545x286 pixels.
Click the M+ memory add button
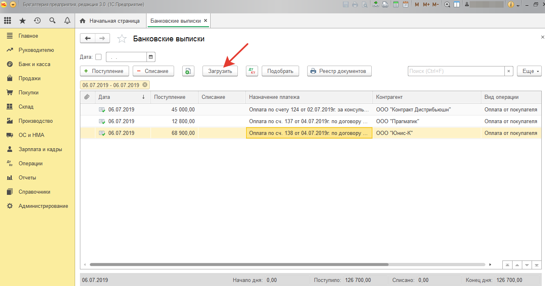point(426,4)
